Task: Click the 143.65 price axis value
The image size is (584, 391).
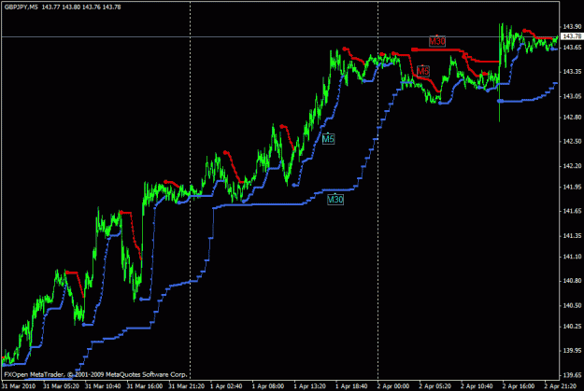Action: 572,48
